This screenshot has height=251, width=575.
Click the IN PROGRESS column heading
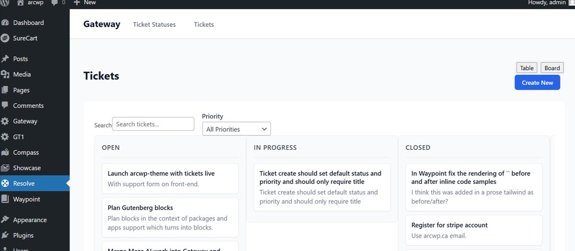[x=275, y=148]
